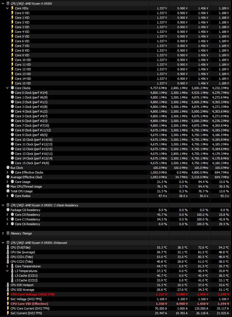Click the lightning icon of SoC Voltage (SVI2 TFN)
Image resolution: width=232 pixels, height=317 pixels.
click(8, 299)
